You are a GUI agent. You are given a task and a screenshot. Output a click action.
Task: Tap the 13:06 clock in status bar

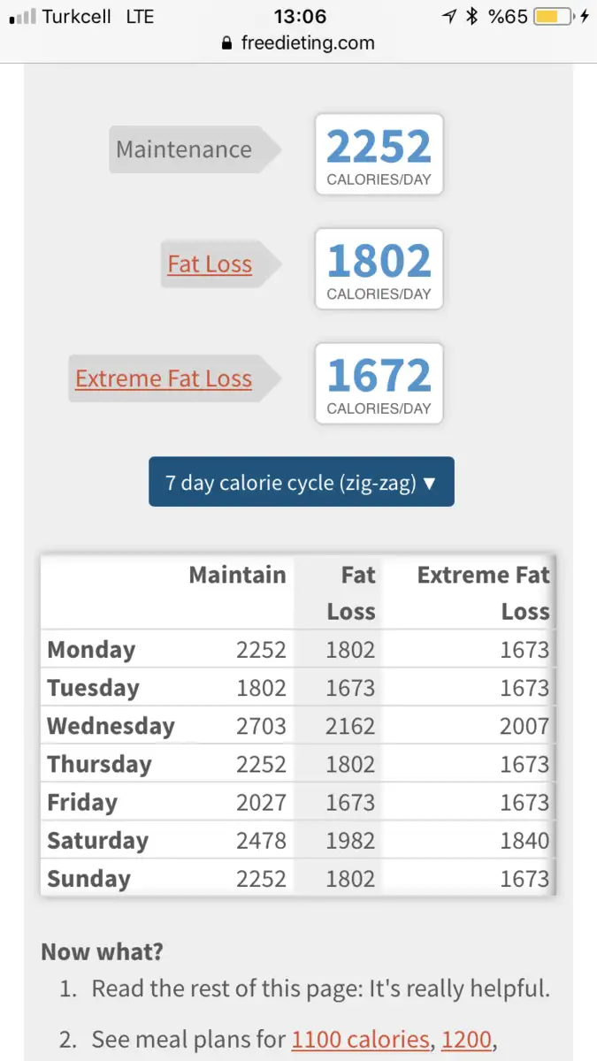300,16
